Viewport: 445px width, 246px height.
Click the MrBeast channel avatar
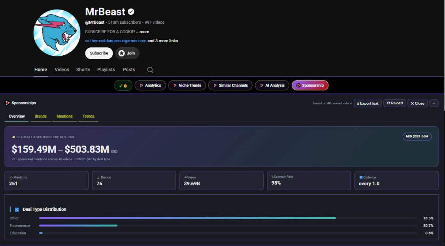(x=57, y=33)
